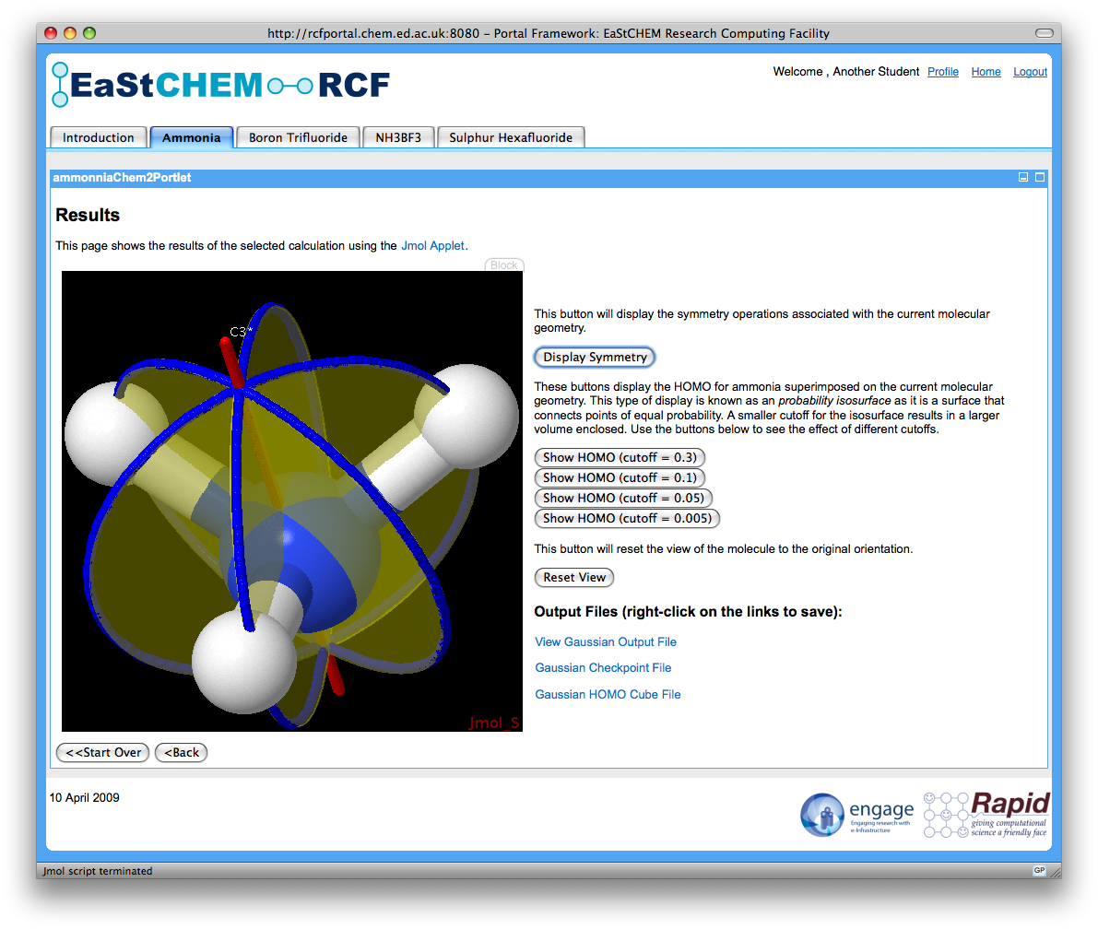Open the Boron Trifluoride tab
This screenshot has height=929, width=1098.
[x=298, y=137]
